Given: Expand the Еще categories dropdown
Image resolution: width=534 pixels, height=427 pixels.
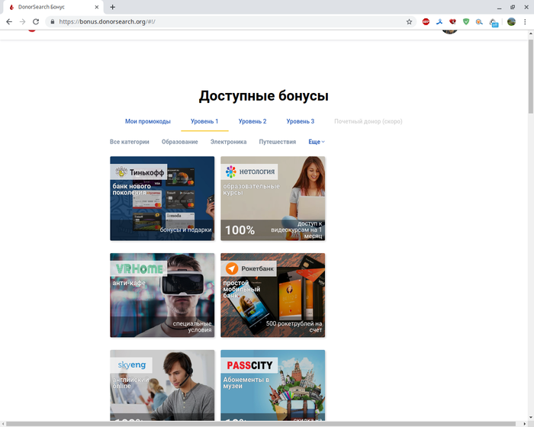Looking at the screenshot, I should click(317, 142).
